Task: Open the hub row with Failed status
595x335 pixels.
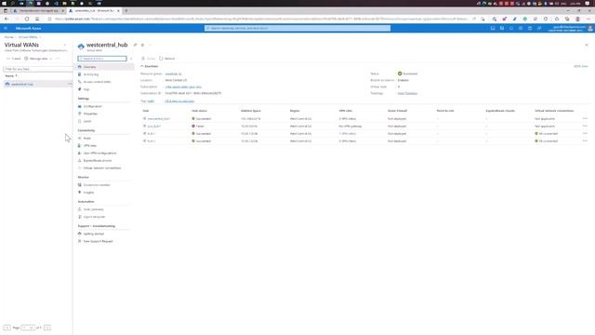Action: (x=154, y=127)
